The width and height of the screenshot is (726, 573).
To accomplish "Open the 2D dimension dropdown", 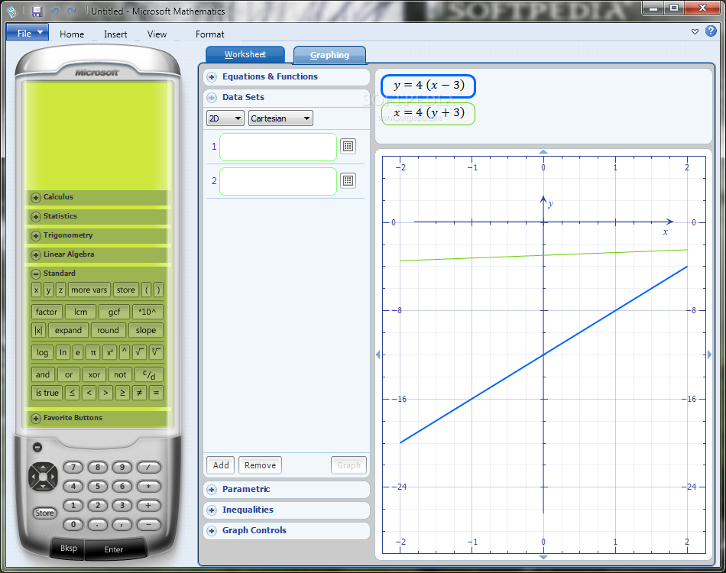I will tap(225, 118).
